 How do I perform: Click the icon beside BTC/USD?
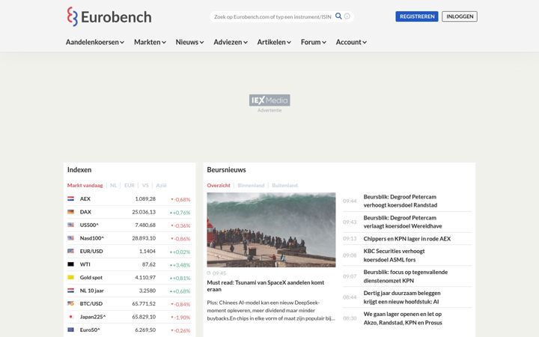point(71,303)
